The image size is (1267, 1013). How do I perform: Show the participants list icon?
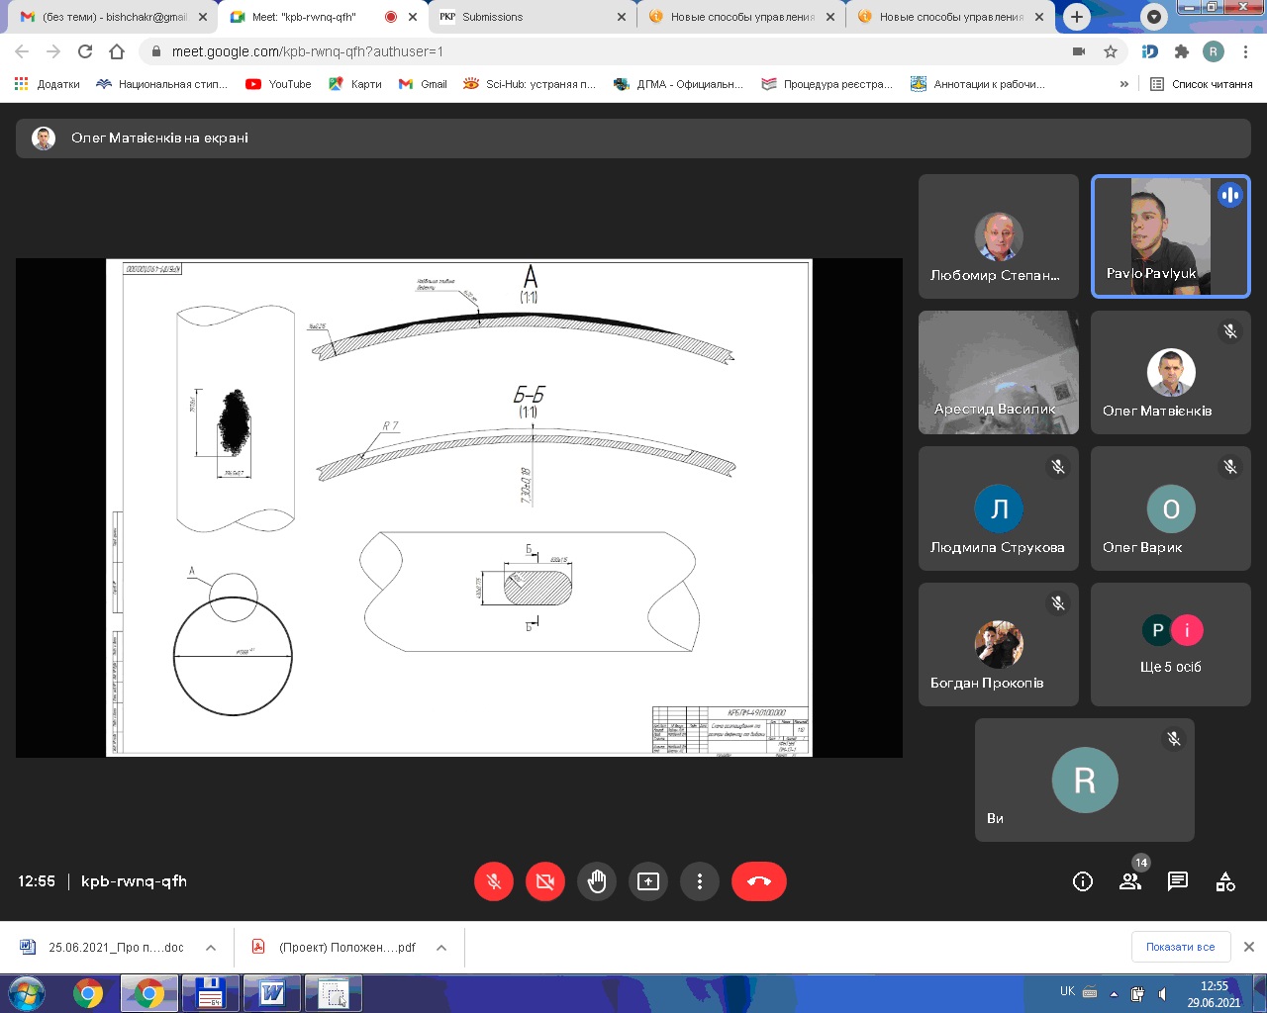click(x=1129, y=881)
